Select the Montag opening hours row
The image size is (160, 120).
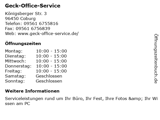pos(36,51)
